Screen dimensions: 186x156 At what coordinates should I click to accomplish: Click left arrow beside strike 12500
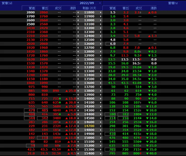(x=78, y=40)
